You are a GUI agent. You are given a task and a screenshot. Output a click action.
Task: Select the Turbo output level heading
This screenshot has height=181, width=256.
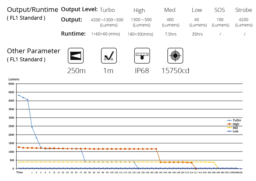pyautogui.click(x=107, y=10)
